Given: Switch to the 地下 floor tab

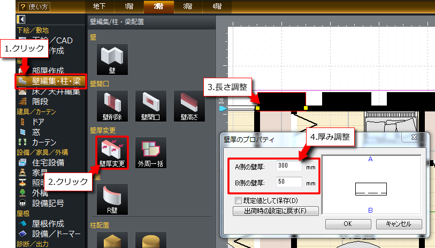Looking at the screenshot, I should [99, 6].
